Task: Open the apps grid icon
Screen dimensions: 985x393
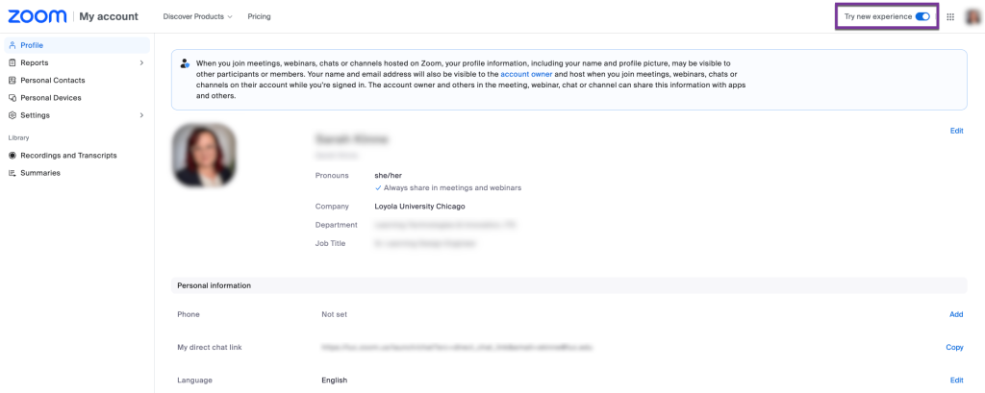Action: click(950, 17)
